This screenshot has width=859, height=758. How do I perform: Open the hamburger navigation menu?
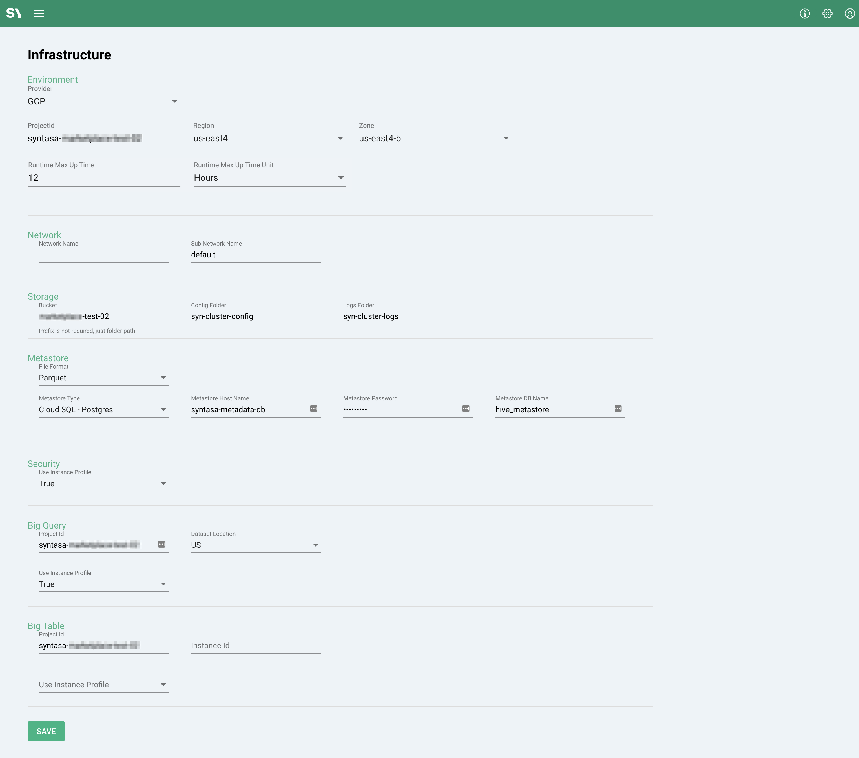coord(39,14)
